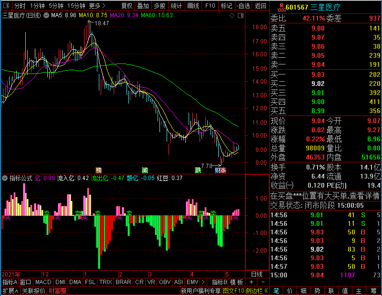Open the 指标公式 indicator dropdown arrow
Viewport: 382px width, 296px height.
click(x=5, y=178)
